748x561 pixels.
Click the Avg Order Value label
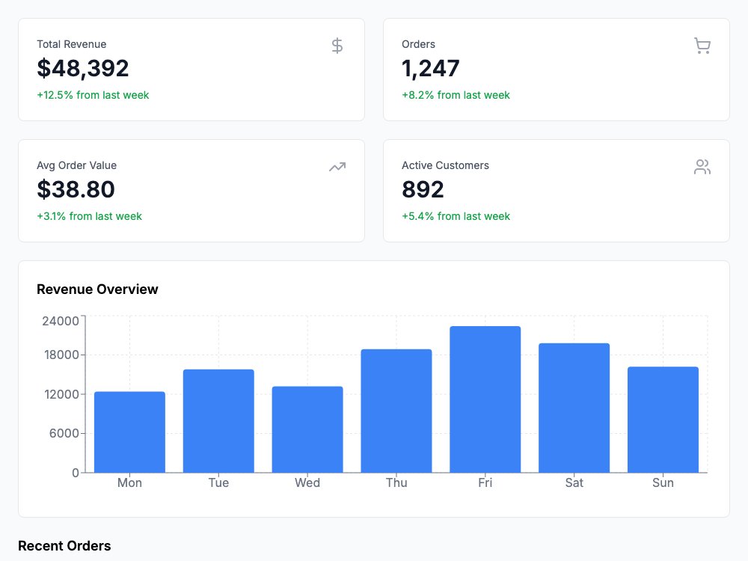click(x=77, y=165)
